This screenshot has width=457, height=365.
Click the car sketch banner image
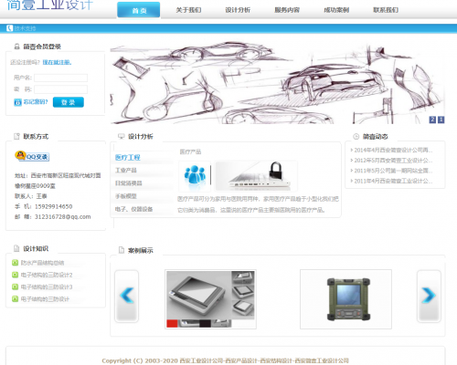(277, 82)
